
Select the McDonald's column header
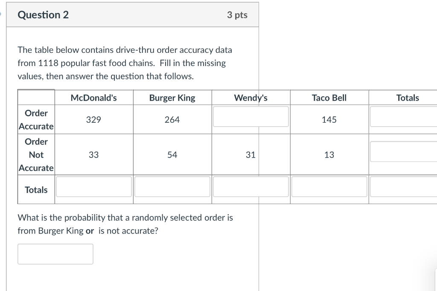(93, 98)
